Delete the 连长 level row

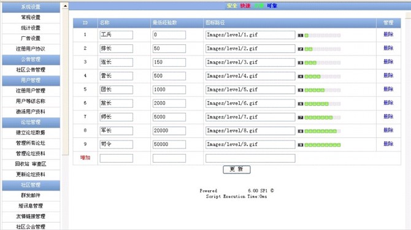388,61
